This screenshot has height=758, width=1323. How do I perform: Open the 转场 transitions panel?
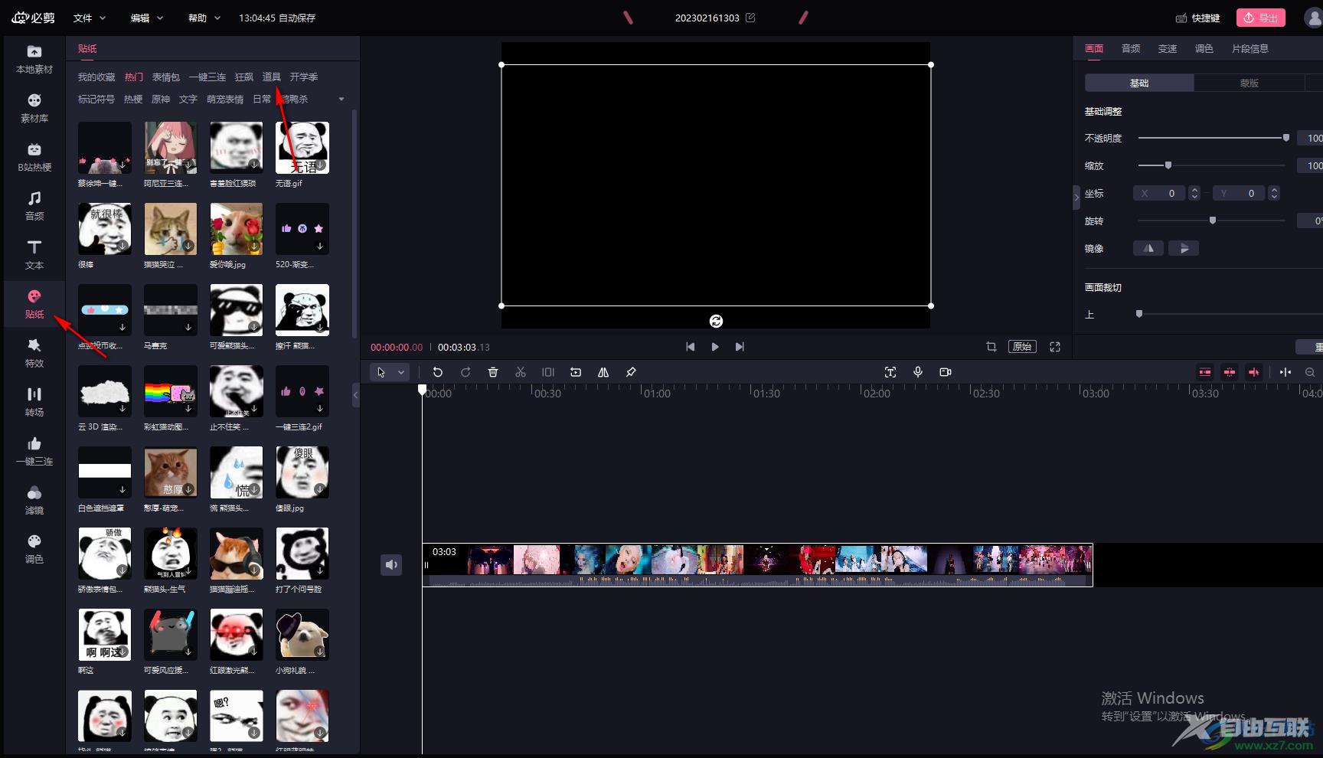point(34,402)
